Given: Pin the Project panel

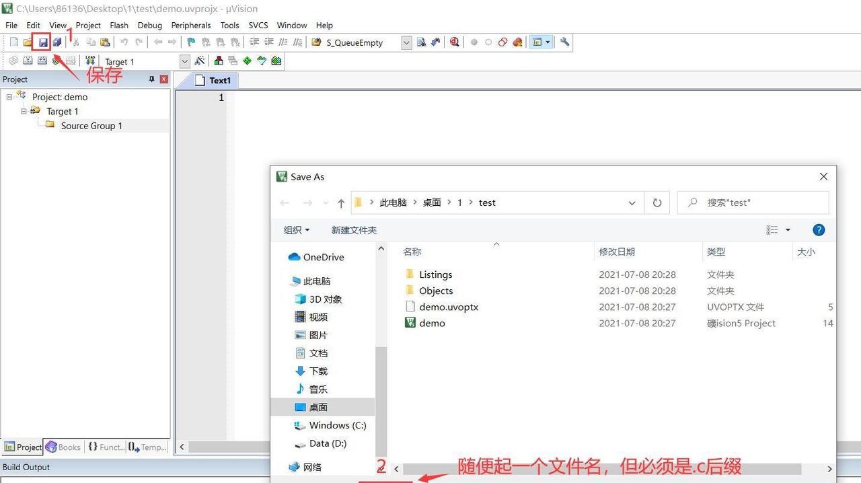Looking at the screenshot, I should coord(153,79).
